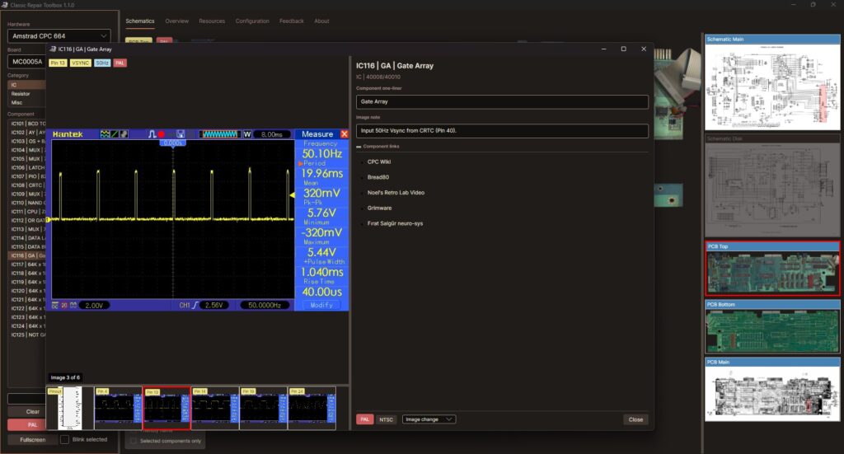Click the Clear button in the sidebar
The width and height of the screenshot is (844, 454).
pyautogui.click(x=27, y=411)
